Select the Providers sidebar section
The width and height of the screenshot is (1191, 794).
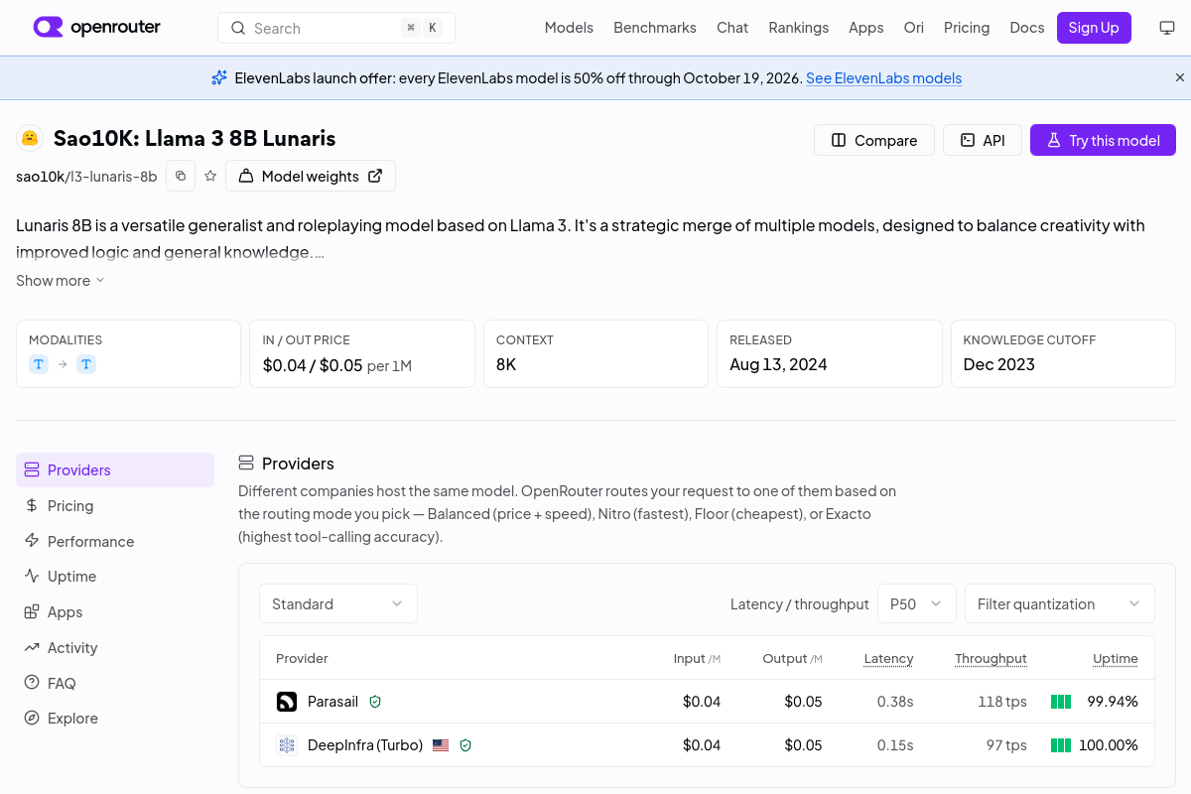[115, 470]
